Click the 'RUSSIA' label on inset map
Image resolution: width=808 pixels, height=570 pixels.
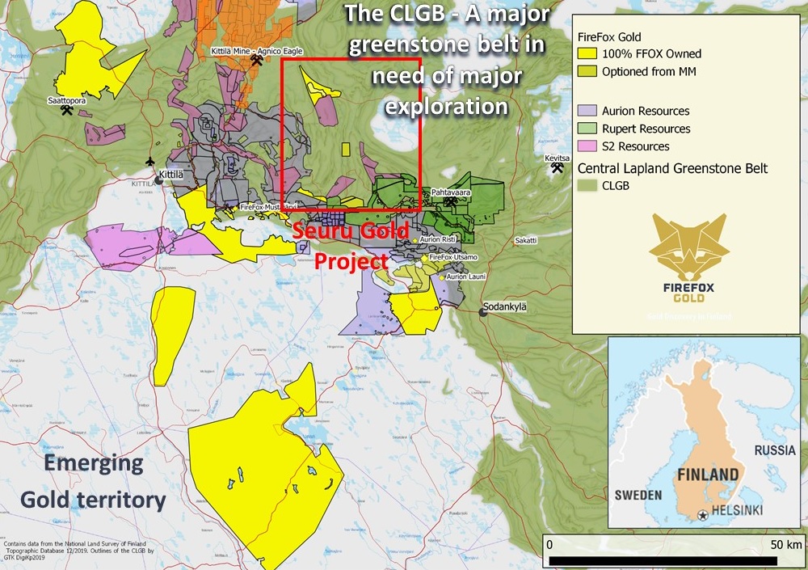775,450
